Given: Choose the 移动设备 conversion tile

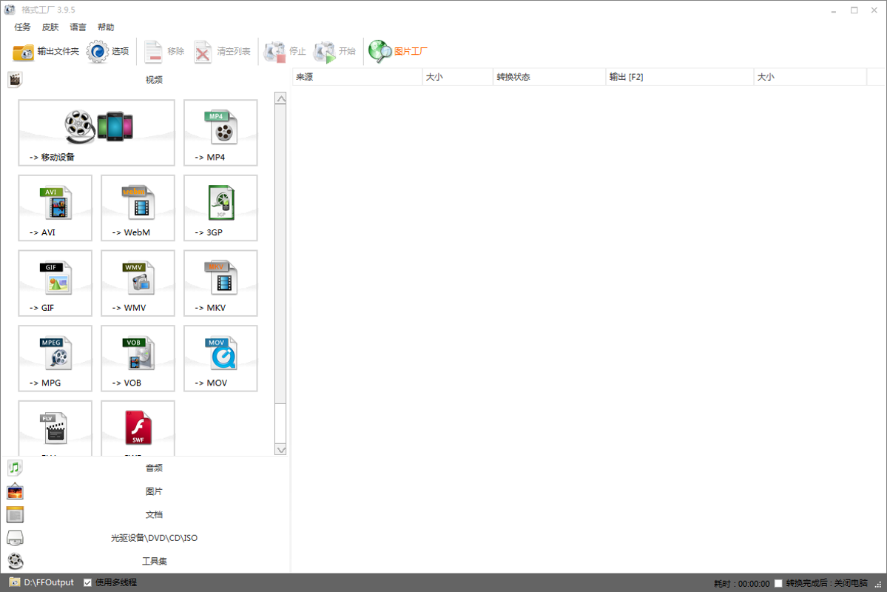Looking at the screenshot, I should pyautogui.click(x=97, y=133).
